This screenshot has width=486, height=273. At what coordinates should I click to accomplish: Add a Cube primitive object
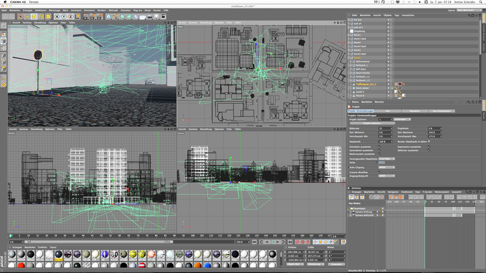109,17
